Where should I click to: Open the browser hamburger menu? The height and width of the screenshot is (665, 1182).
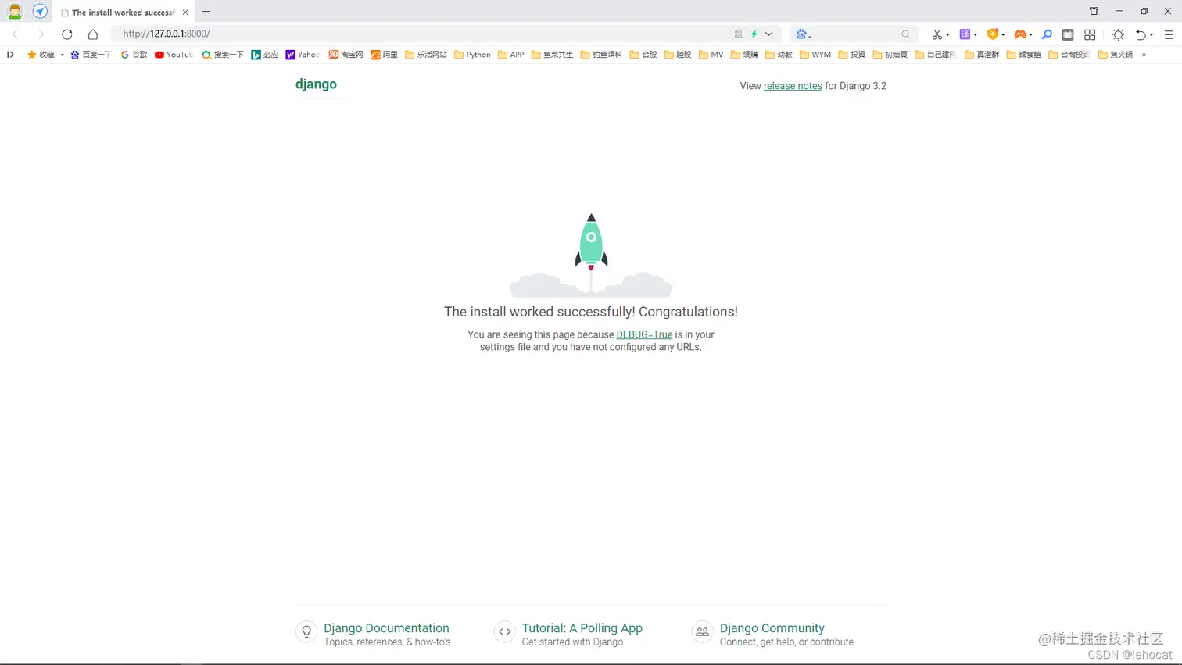tap(1169, 34)
